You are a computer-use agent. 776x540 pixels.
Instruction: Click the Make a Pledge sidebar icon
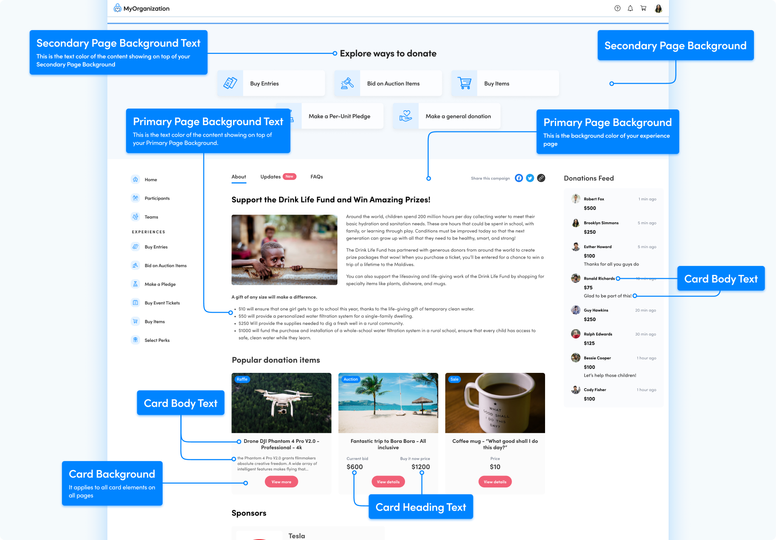tap(135, 284)
